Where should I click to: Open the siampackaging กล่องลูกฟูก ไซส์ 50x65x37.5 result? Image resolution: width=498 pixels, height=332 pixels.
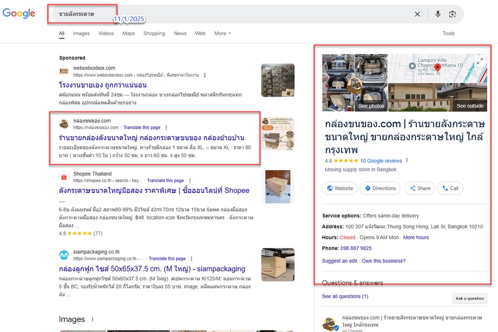(152, 269)
